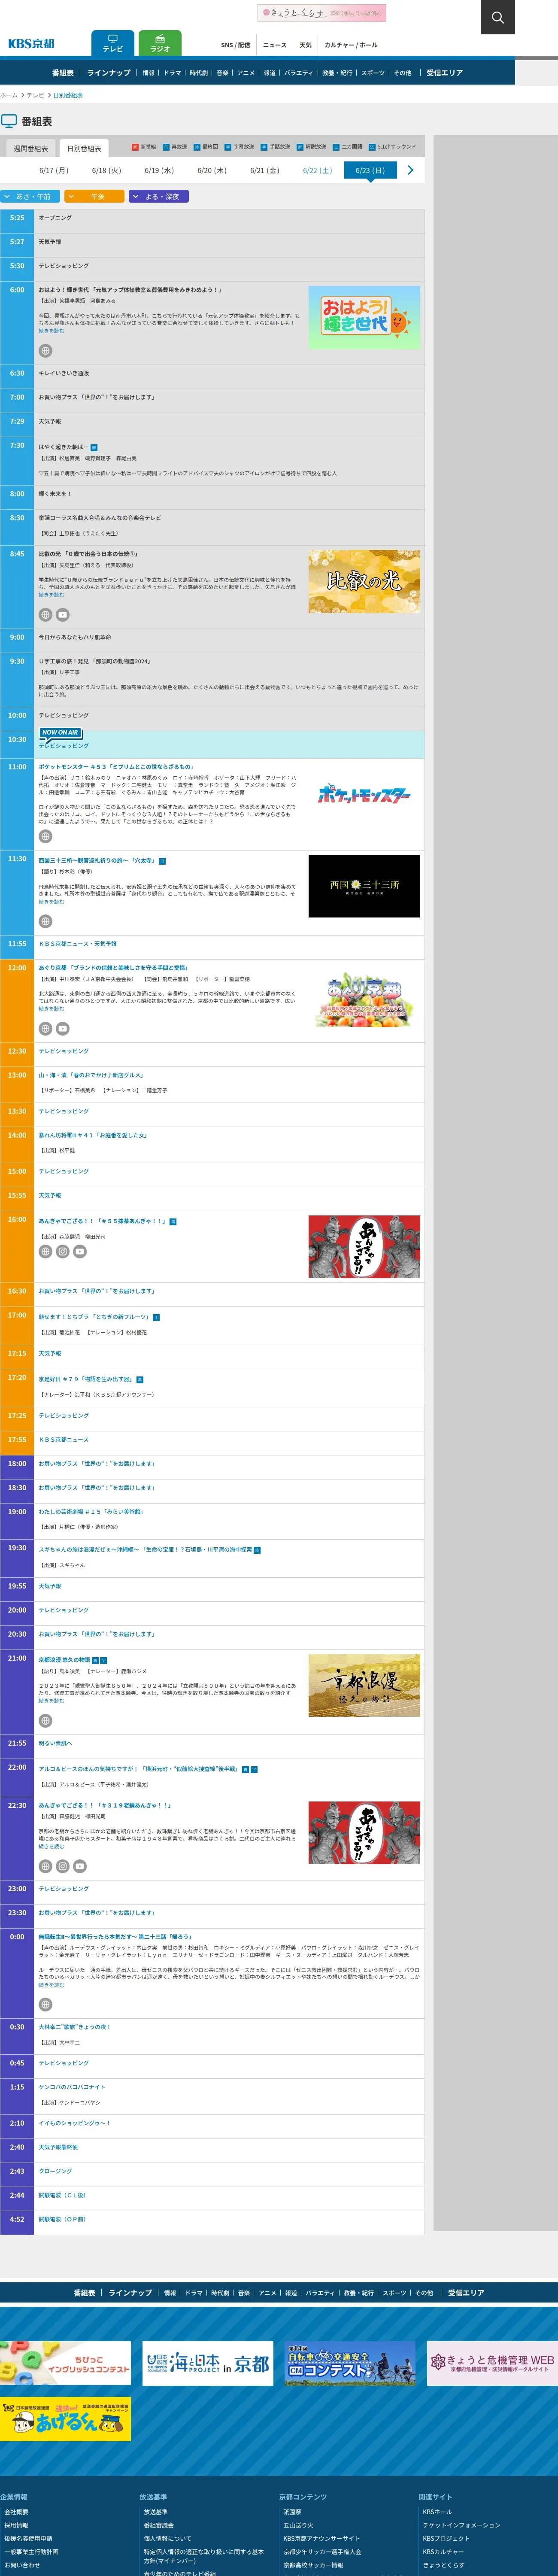Screen dimensions: 558x2576
Task: Select date 6/19 (水)
Action: coord(159,170)
